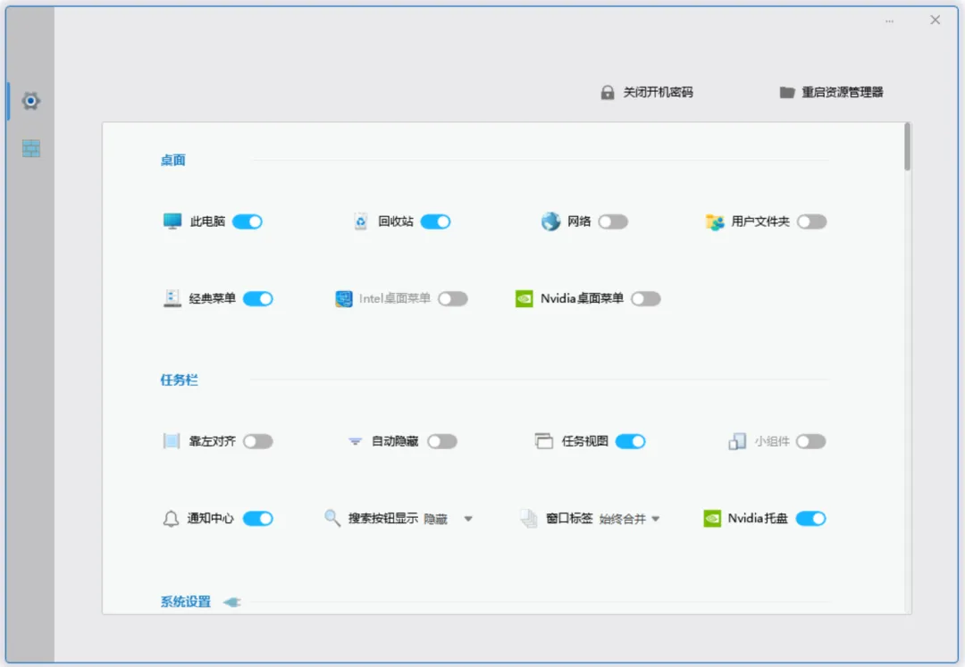Select the gear settings icon in sidebar
Image resolution: width=965 pixels, height=667 pixels.
click(x=30, y=101)
